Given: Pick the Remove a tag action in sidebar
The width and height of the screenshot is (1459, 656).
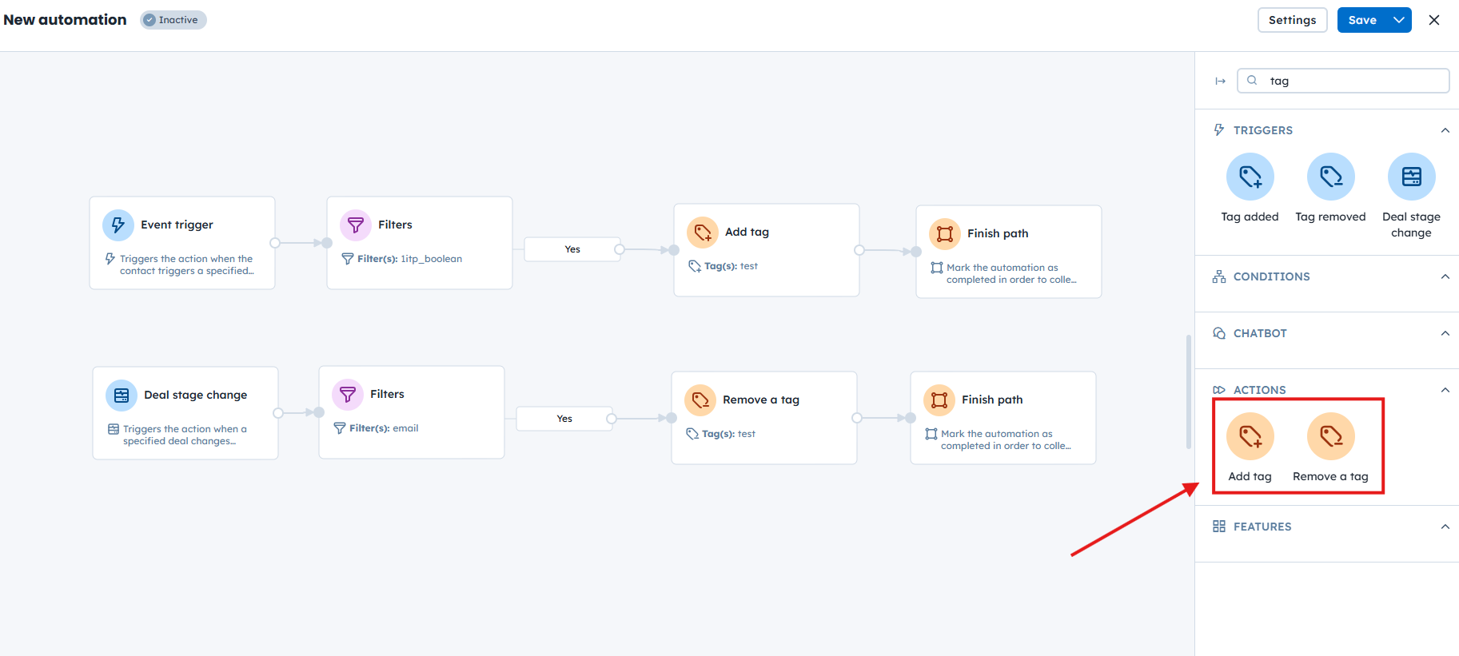Looking at the screenshot, I should [1330, 436].
